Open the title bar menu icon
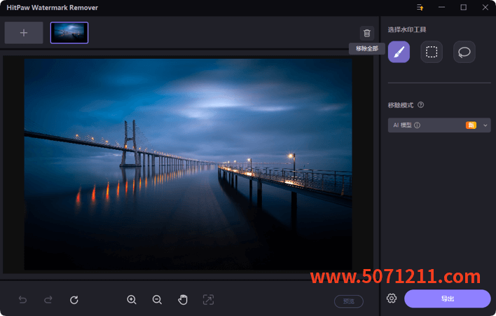This screenshot has width=496, height=316. [420, 8]
